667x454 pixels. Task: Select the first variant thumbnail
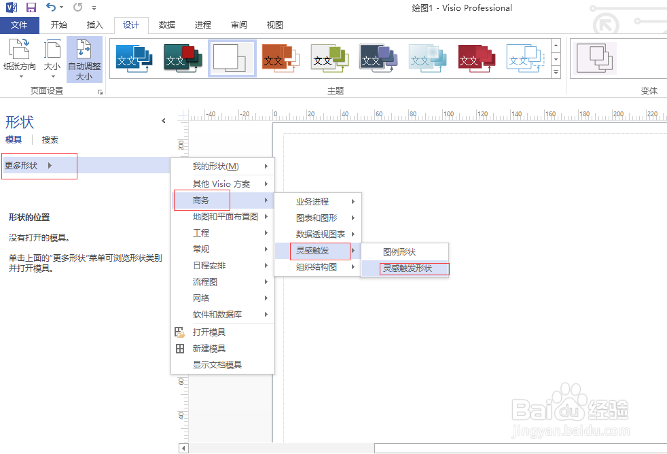595,58
